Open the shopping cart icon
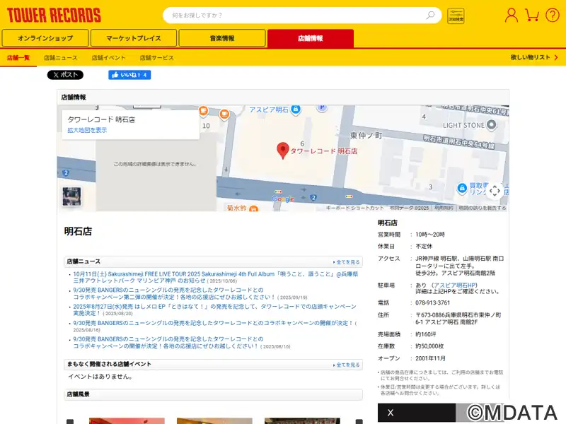This screenshot has height=424, width=566. pos(532,15)
